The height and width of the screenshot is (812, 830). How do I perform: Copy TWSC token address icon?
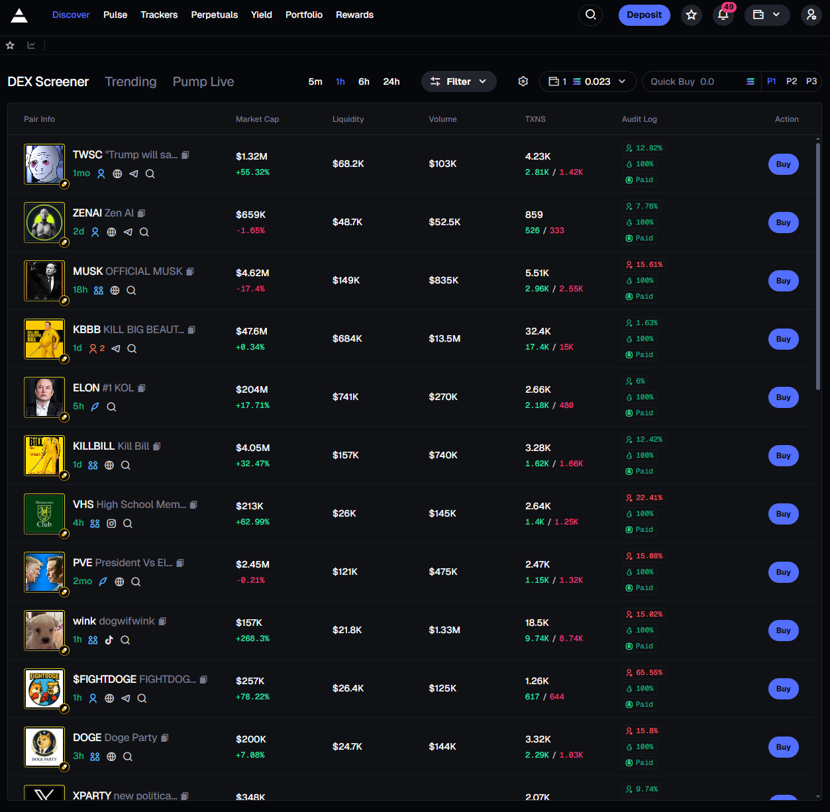pos(185,155)
